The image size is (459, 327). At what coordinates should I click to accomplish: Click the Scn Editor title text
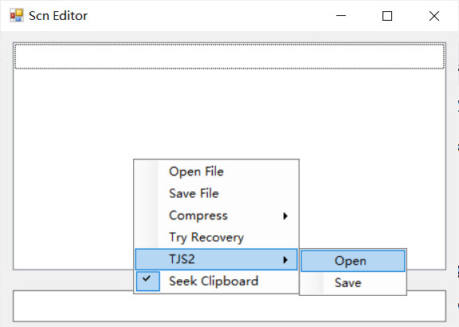coord(58,15)
